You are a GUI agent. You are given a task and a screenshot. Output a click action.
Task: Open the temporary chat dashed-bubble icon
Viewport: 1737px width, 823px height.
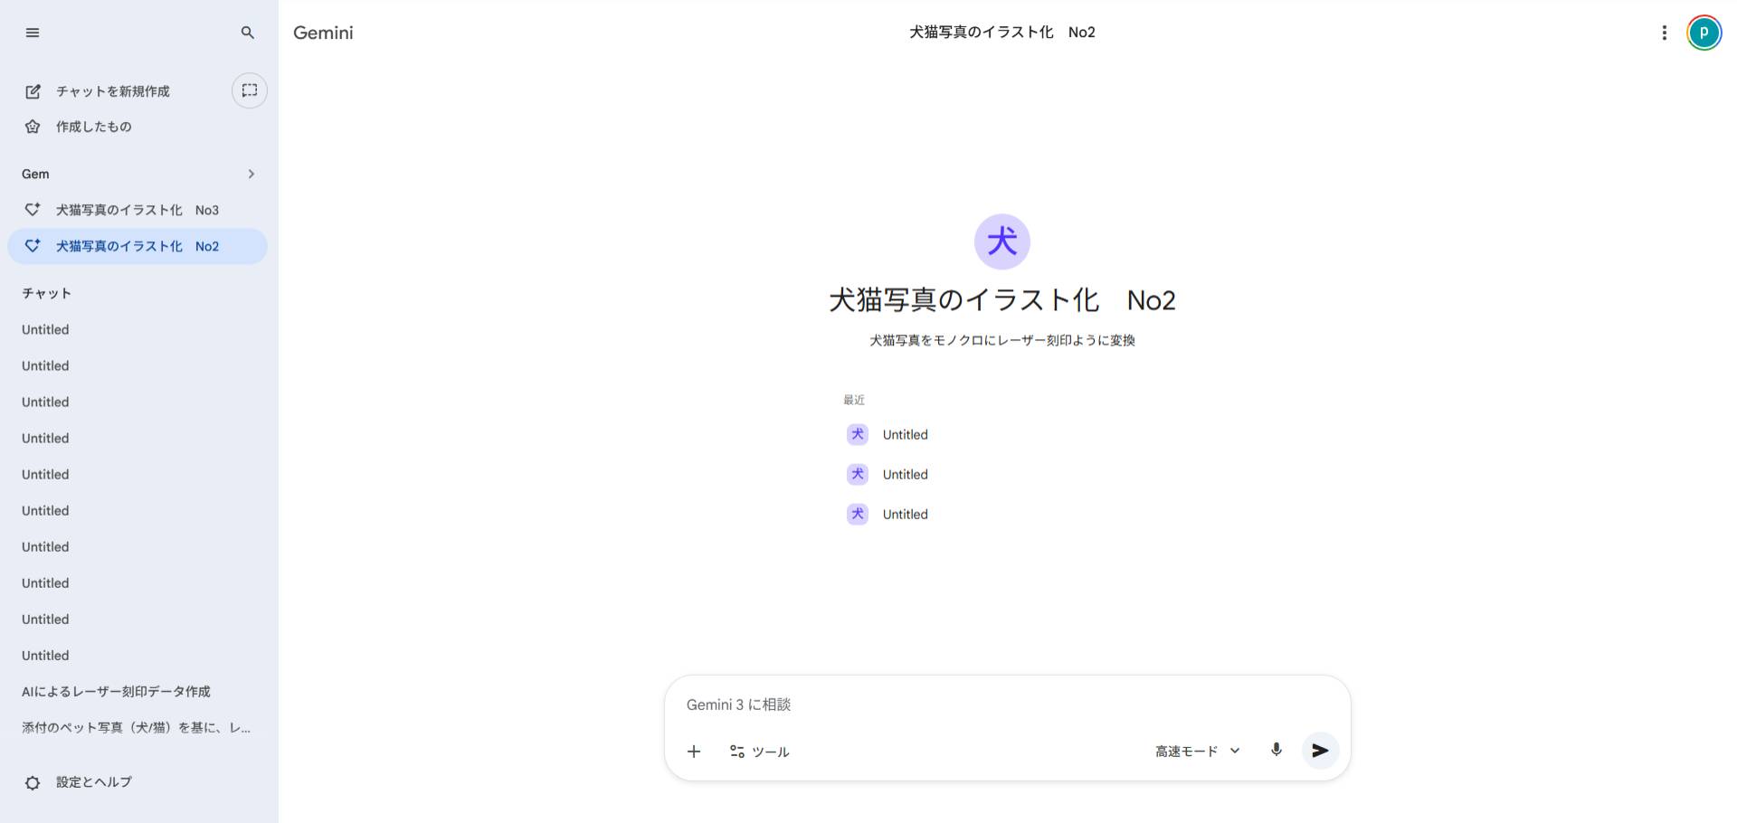[250, 90]
